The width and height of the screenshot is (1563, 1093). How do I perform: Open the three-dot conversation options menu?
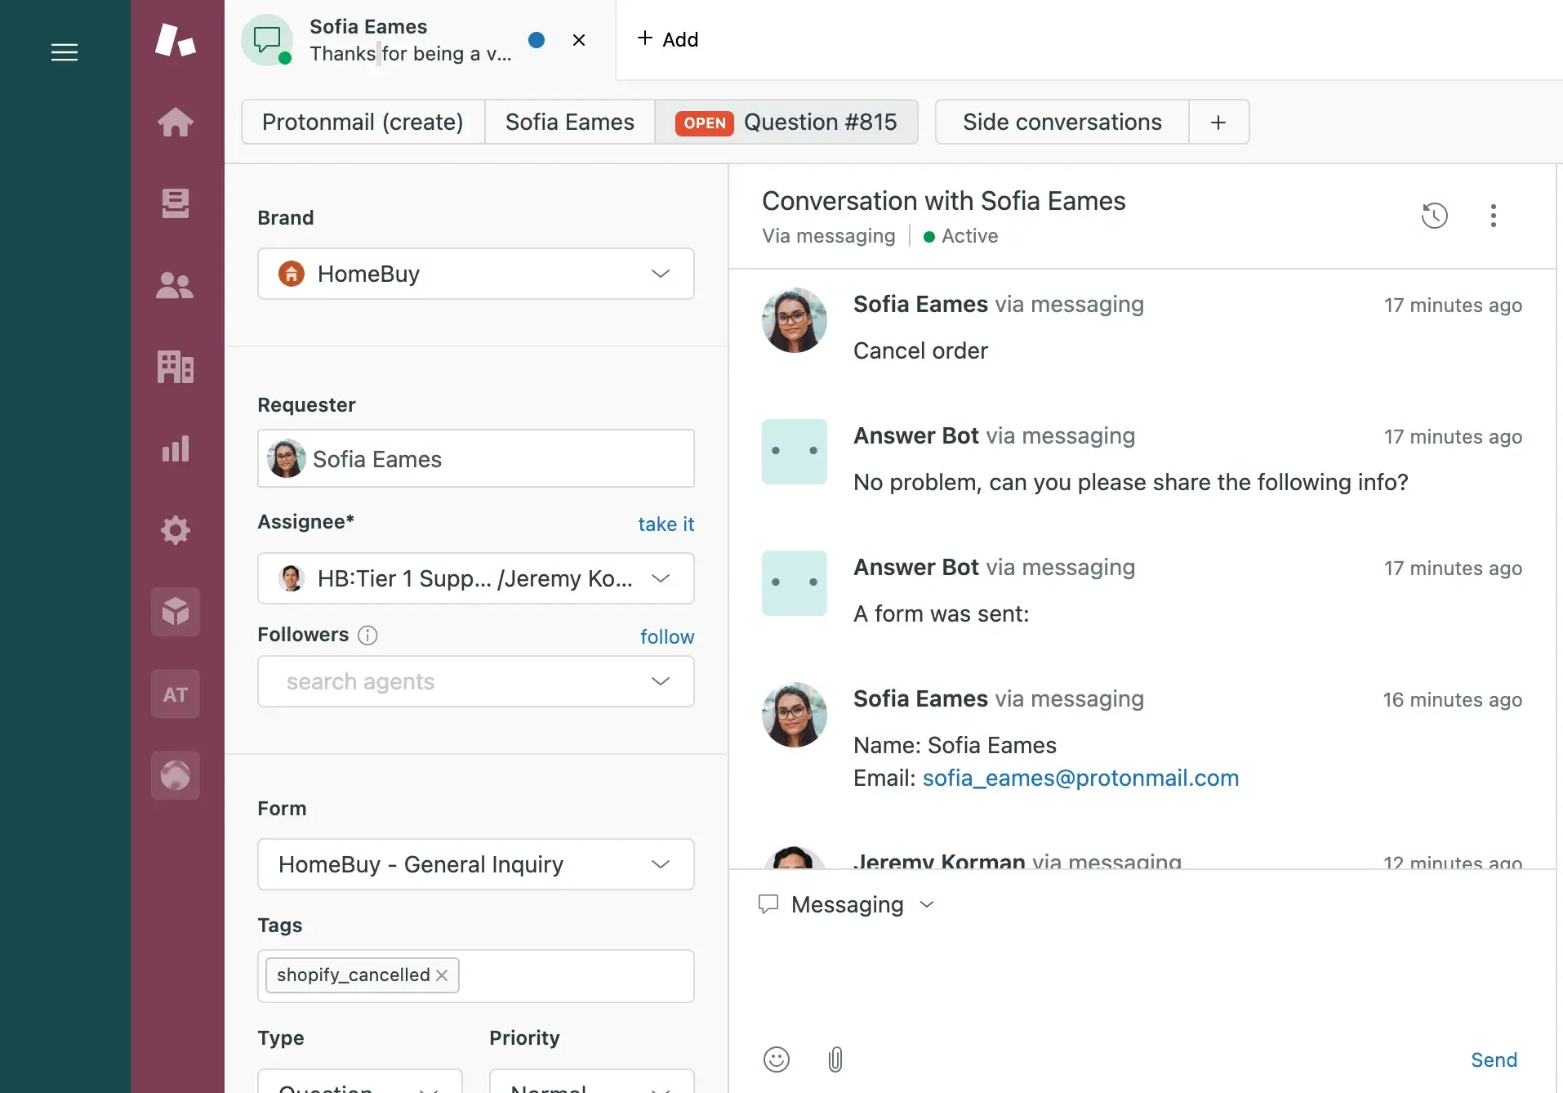coord(1494,216)
